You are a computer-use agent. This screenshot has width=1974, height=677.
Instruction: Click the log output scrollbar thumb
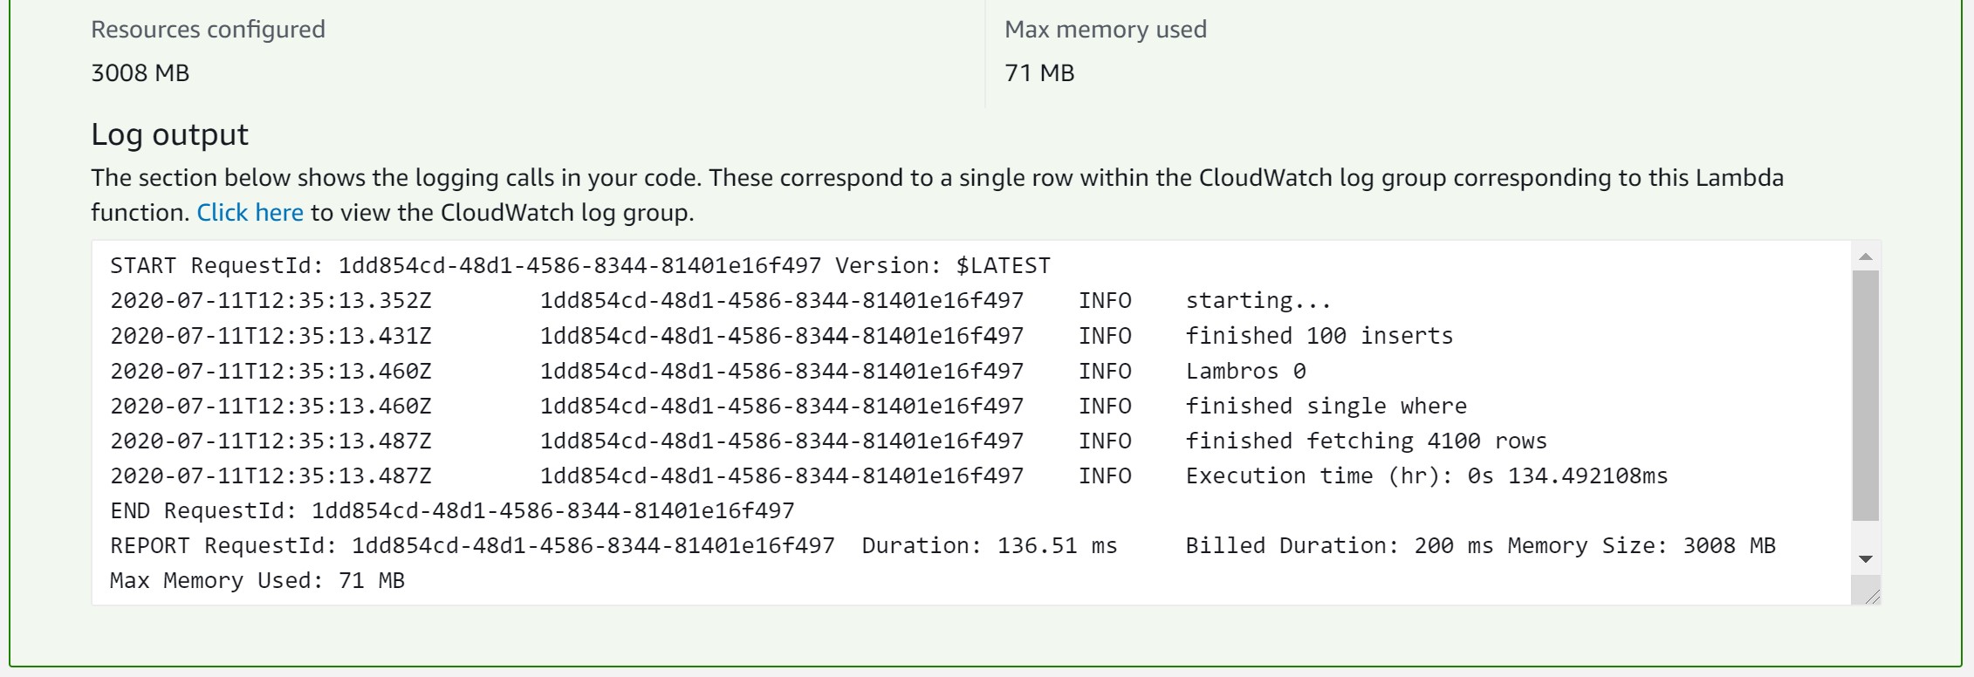pyautogui.click(x=1866, y=394)
